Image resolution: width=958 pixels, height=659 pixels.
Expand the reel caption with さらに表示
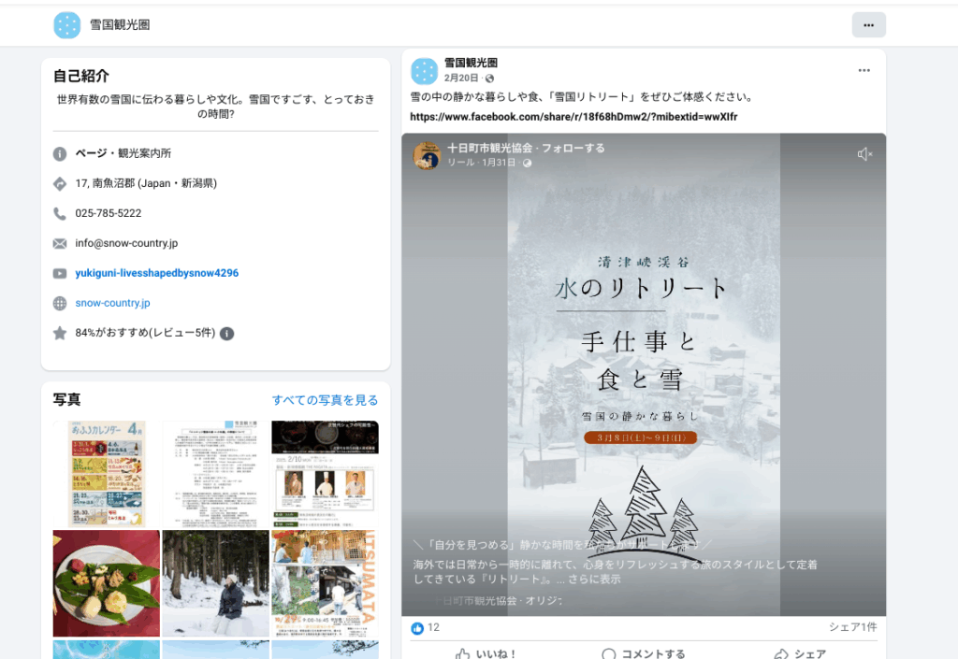pos(594,579)
